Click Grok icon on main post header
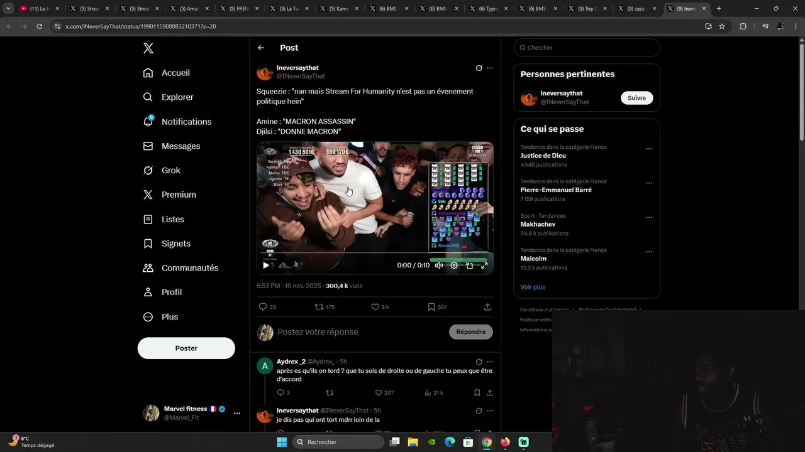Screen dimensions: 805x452 [x=479, y=68]
